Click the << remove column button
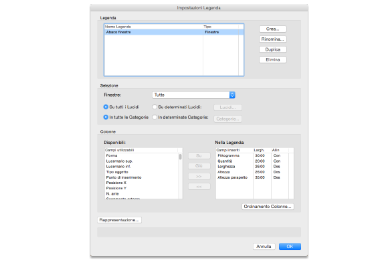 click(x=199, y=187)
